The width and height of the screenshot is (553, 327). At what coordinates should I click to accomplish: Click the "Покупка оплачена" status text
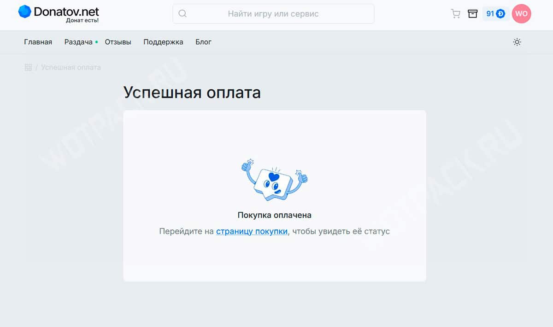coord(274,215)
